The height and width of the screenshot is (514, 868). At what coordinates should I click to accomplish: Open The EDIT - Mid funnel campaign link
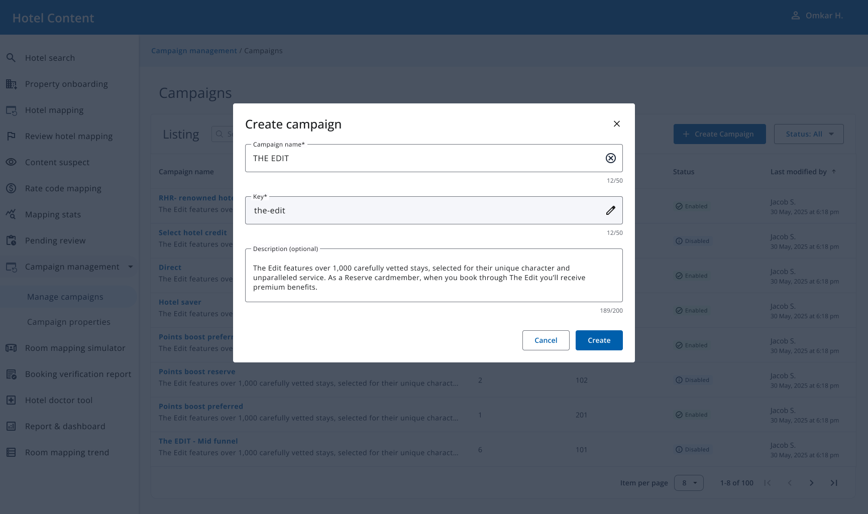coord(198,441)
